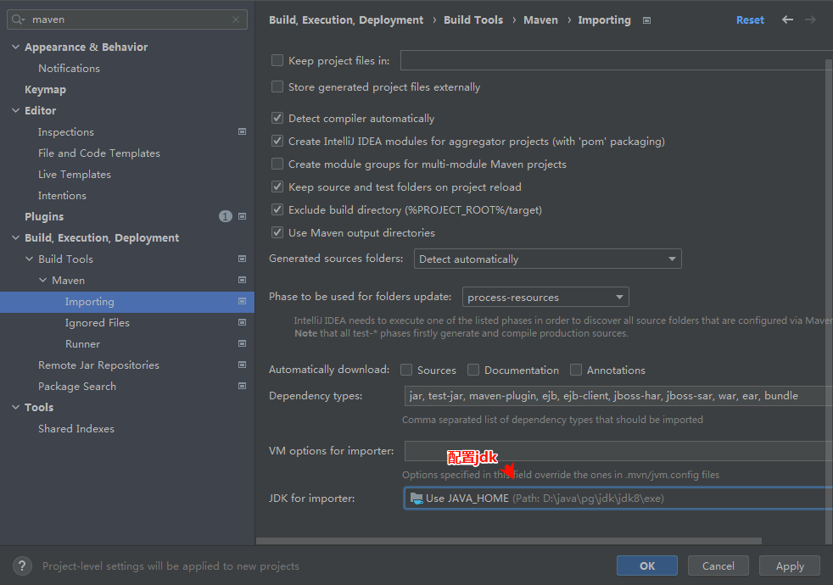Screen dimensions: 833x585
Task: Open Keymap settings
Action: [x=45, y=89]
